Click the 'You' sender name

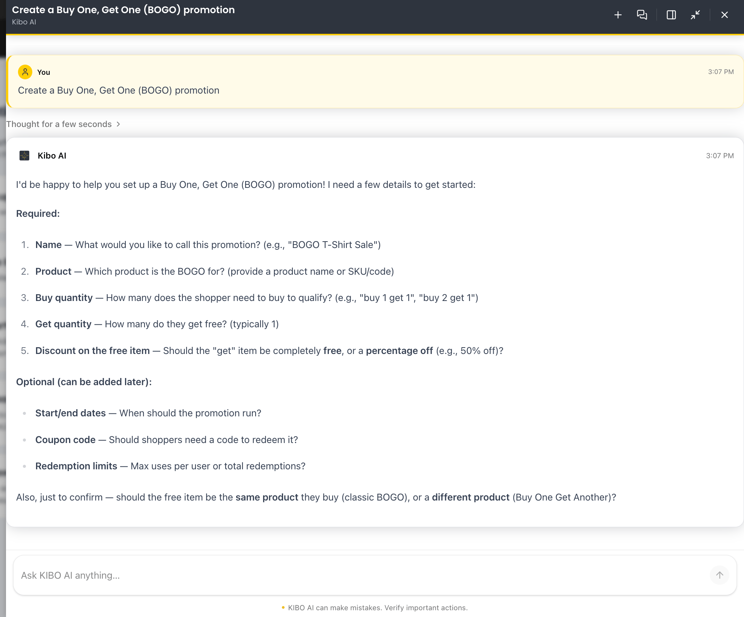(44, 72)
